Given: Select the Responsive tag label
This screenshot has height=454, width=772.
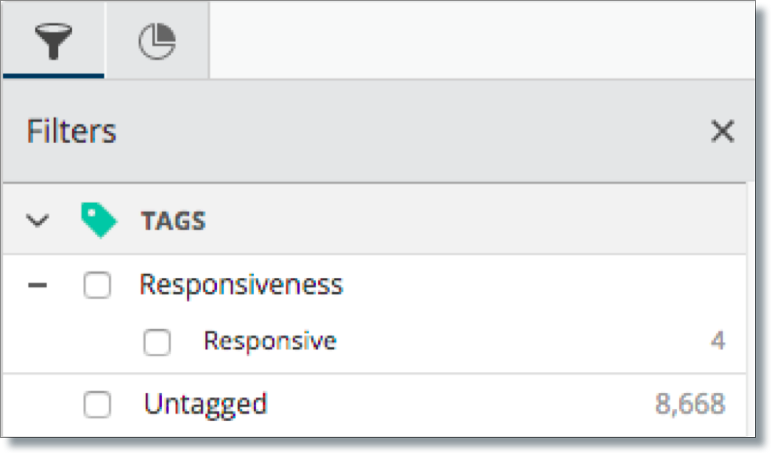Looking at the screenshot, I should (x=270, y=341).
